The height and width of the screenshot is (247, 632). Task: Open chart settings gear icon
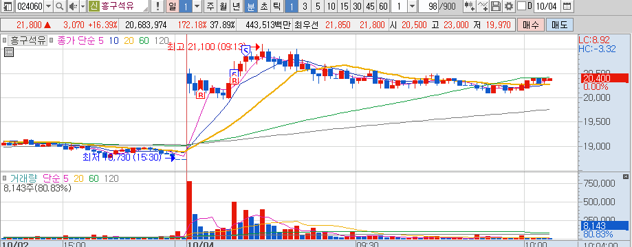[509, 6]
